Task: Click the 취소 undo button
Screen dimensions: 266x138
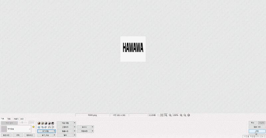Action: (253, 123)
